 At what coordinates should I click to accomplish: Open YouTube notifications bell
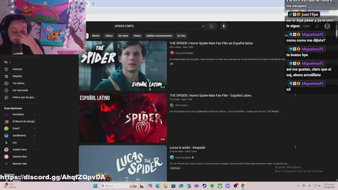pyautogui.click(x=317, y=26)
